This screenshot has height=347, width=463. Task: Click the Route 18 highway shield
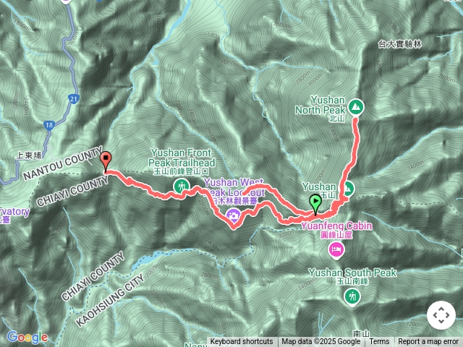(x=49, y=125)
